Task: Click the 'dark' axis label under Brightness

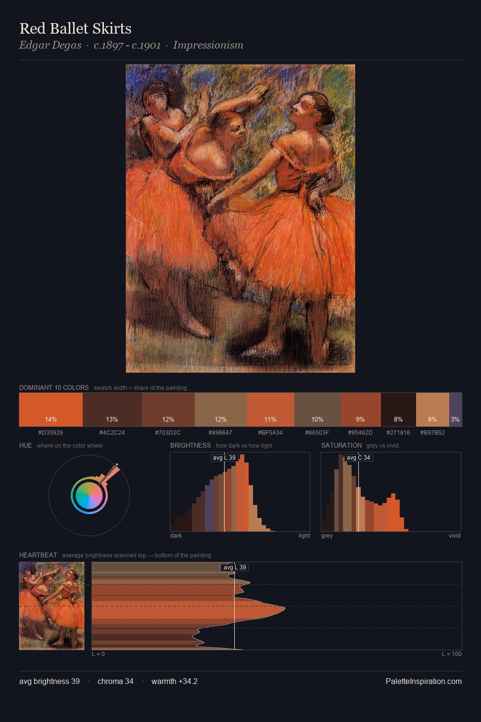Action: coord(176,536)
